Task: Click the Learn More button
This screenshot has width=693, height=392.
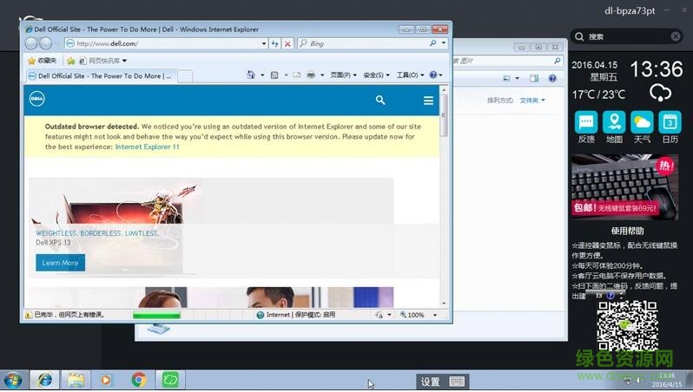Action: (x=60, y=263)
